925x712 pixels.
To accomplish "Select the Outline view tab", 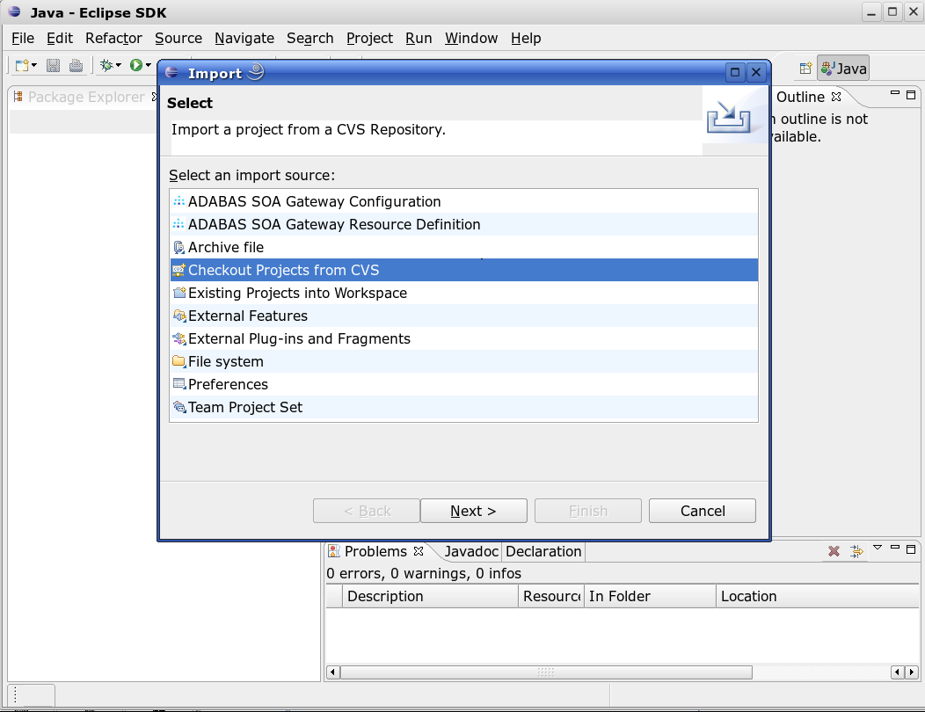I will [800, 97].
